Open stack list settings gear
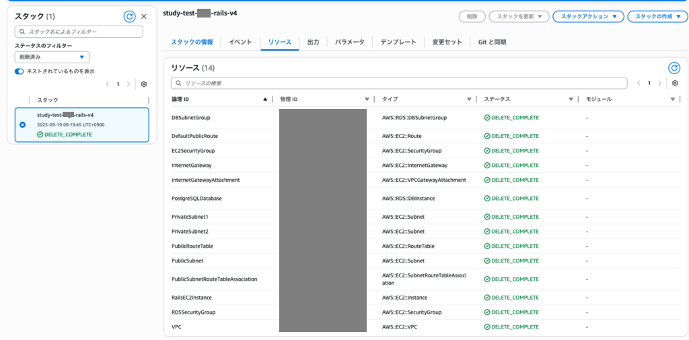Image resolution: width=689 pixels, height=340 pixels. 143,84
